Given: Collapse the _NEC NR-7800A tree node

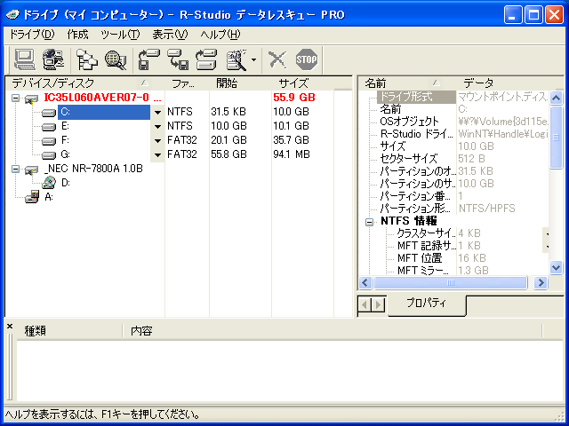Looking at the screenshot, I should coord(15,169).
